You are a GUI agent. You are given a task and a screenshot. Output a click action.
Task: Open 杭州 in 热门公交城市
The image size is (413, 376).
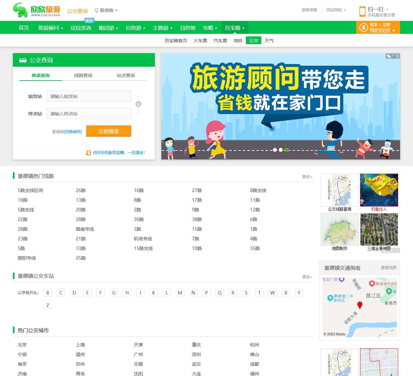(x=255, y=345)
